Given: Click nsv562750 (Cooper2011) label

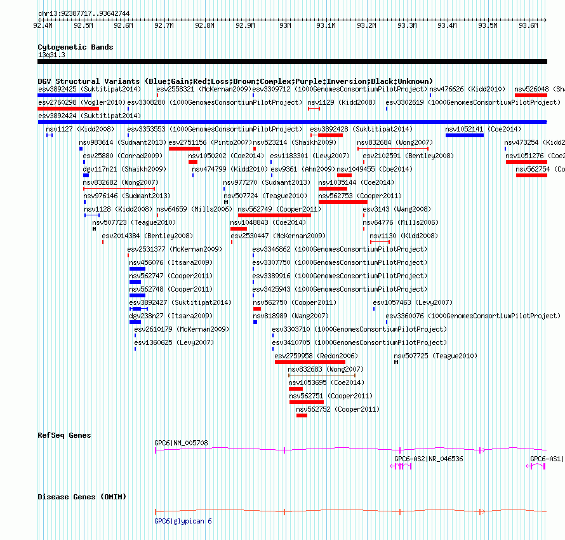Looking at the screenshot, I should coord(295,302).
